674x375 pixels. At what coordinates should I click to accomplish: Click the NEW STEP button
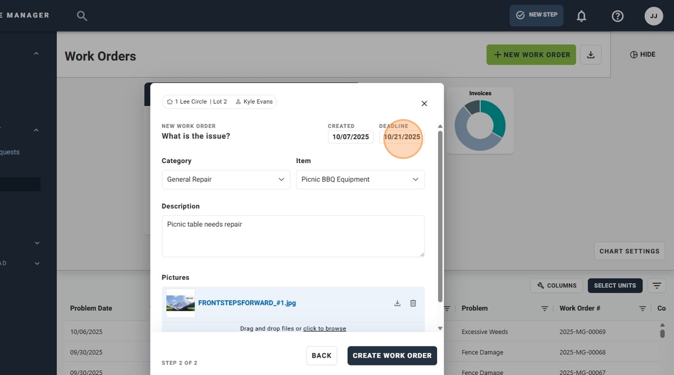coord(536,15)
